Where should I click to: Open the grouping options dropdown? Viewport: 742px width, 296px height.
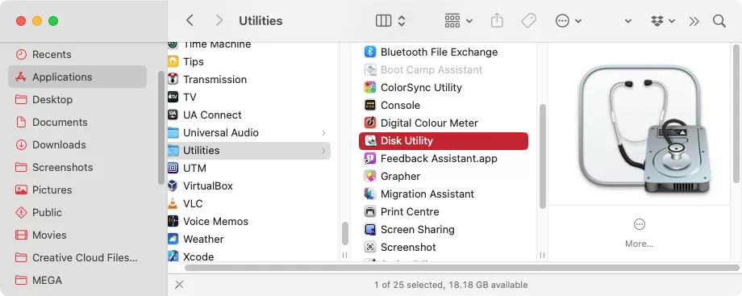(x=459, y=20)
